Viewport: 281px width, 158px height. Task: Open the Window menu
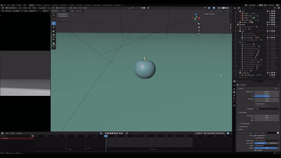[x=19, y=5]
